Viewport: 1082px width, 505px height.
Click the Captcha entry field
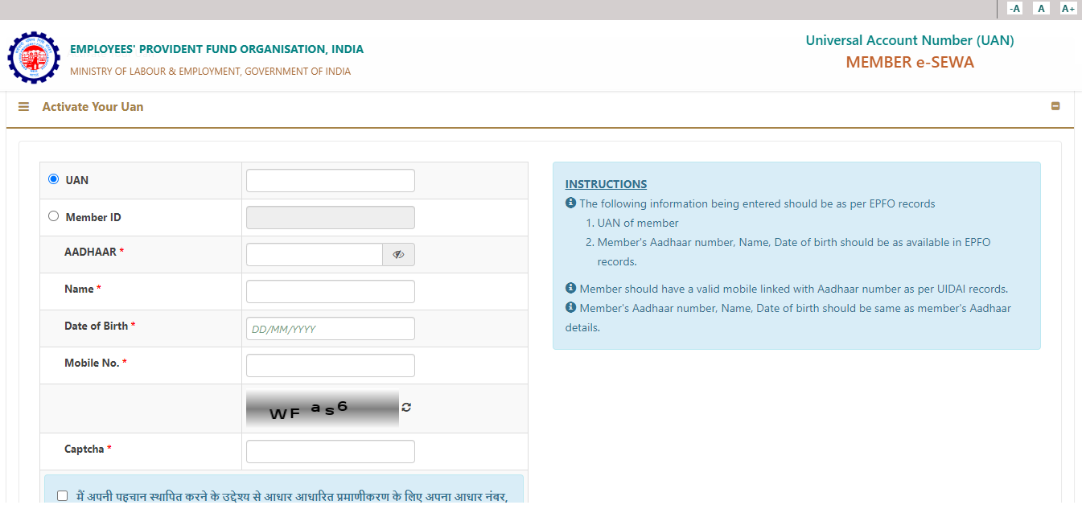330,452
